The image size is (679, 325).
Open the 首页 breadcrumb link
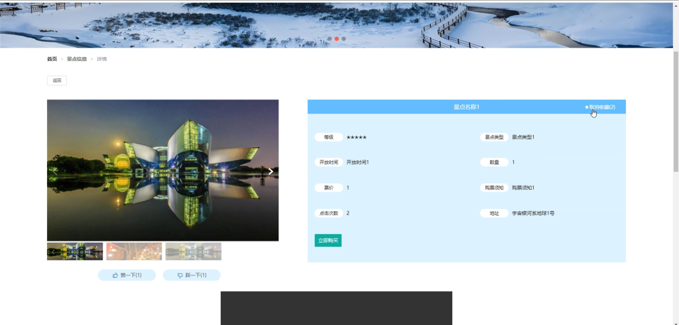(52, 59)
